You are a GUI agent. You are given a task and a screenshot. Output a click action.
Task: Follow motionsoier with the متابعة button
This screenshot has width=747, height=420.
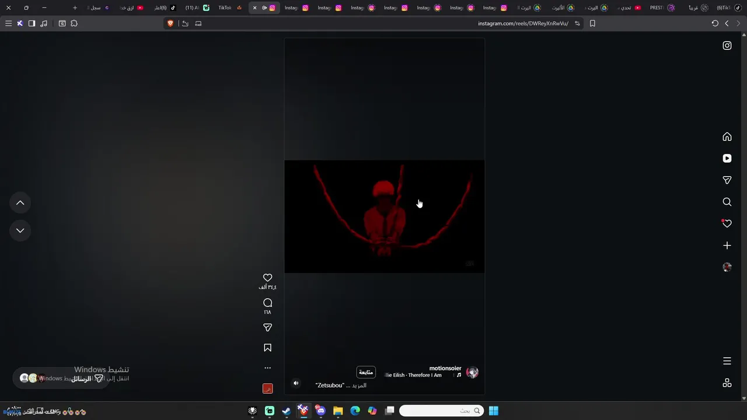[x=366, y=372]
